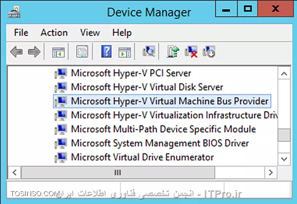Open the Help menu
297x204 pixels.
tap(122, 33)
